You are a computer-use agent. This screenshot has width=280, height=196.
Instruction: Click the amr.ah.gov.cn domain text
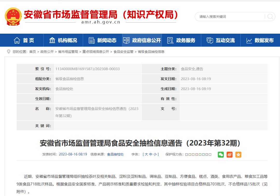click(101, 22)
